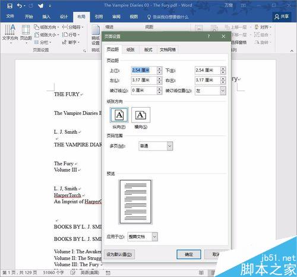Image resolution: width=297 pixels, height=277 pixels.
Task: Select Landscape (横向) orientation option
Action: click(x=141, y=115)
